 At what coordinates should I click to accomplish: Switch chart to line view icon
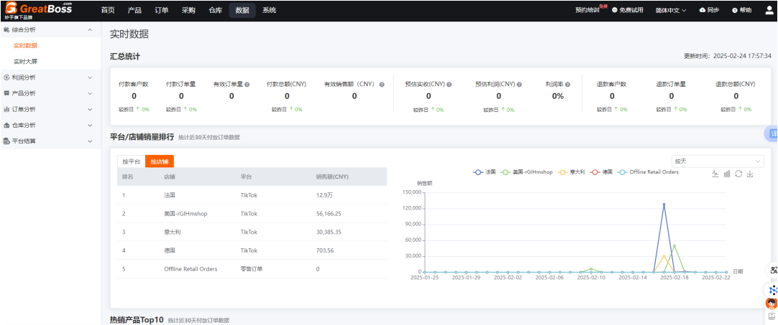click(x=715, y=174)
